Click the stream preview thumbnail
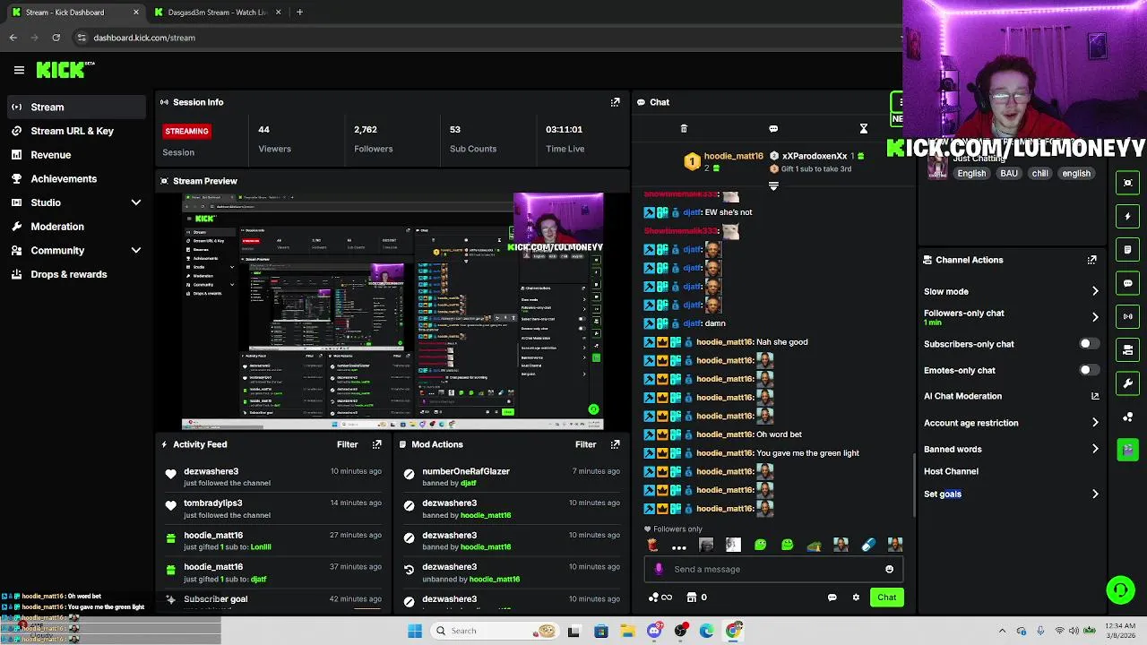1147x645 pixels. (392, 311)
